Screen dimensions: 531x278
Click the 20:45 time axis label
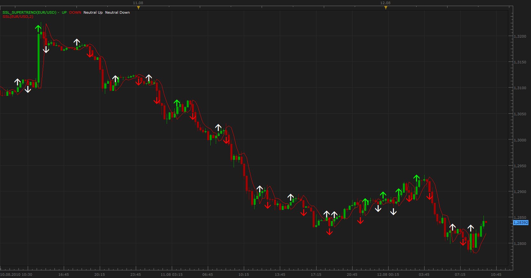(x=352, y=274)
